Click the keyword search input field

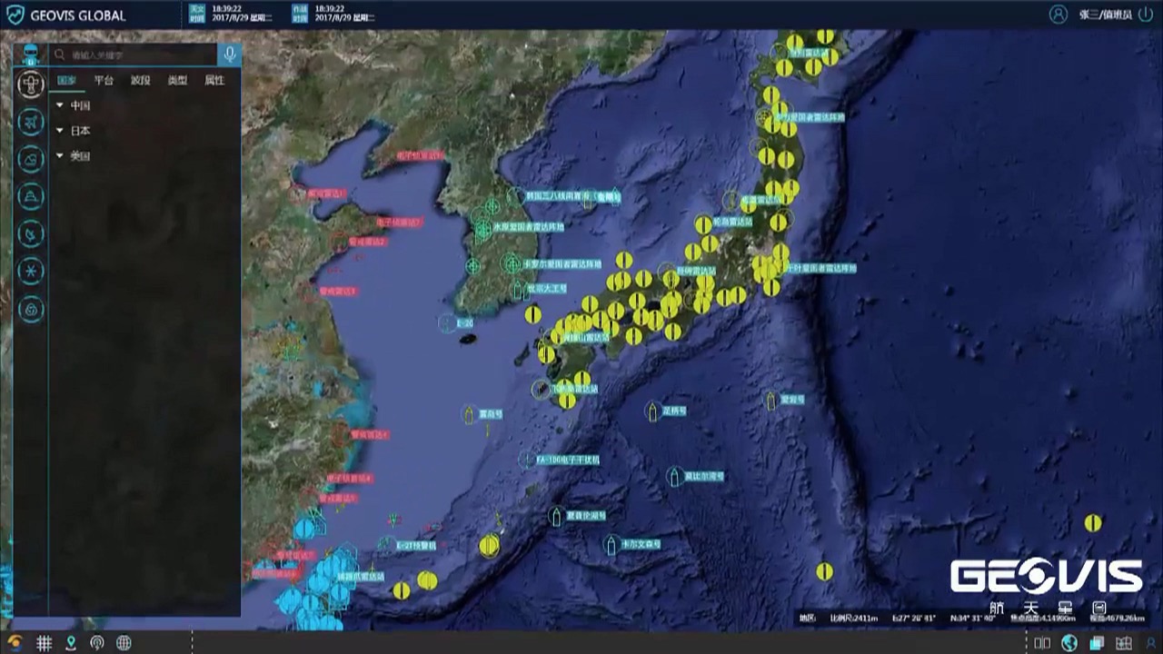141,54
